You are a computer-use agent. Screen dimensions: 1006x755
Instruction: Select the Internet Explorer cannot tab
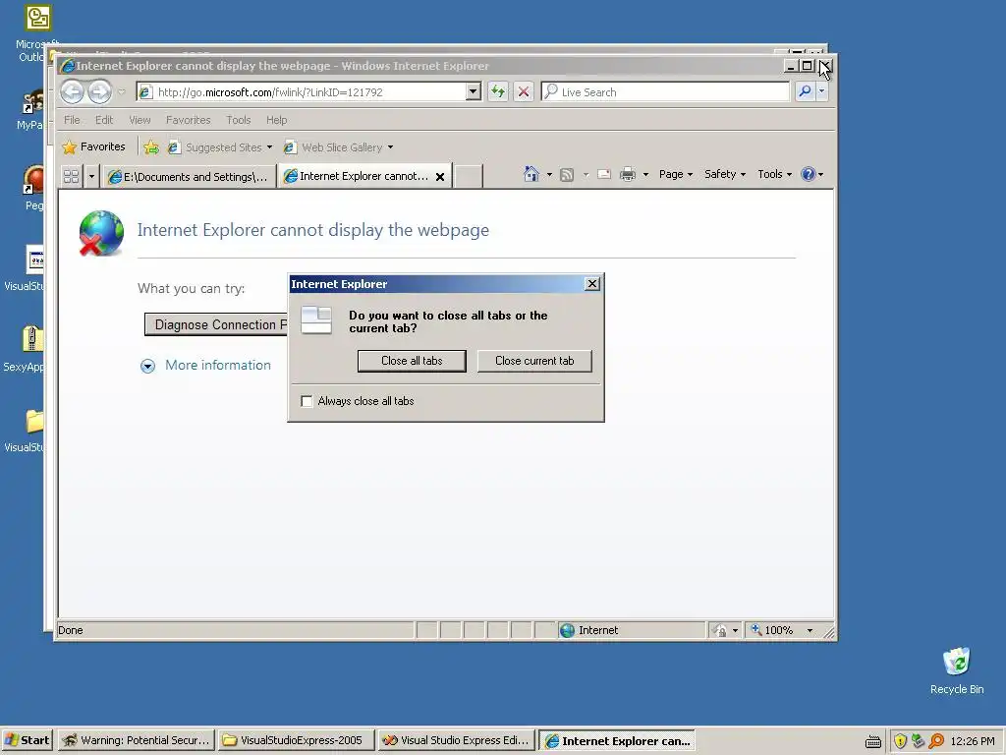(356, 176)
